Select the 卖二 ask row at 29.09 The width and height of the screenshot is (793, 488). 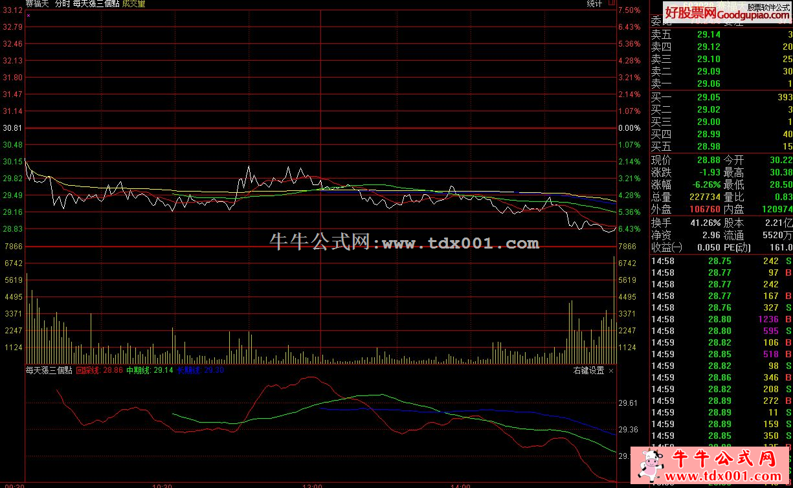coord(721,72)
